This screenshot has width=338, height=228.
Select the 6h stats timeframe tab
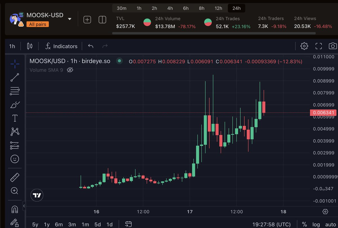click(186, 8)
